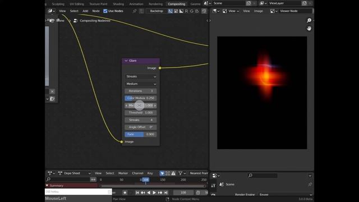Click the Only Show Selected arrow icon
The width and height of the screenshot is (359, 202).
tap(162, 173)
